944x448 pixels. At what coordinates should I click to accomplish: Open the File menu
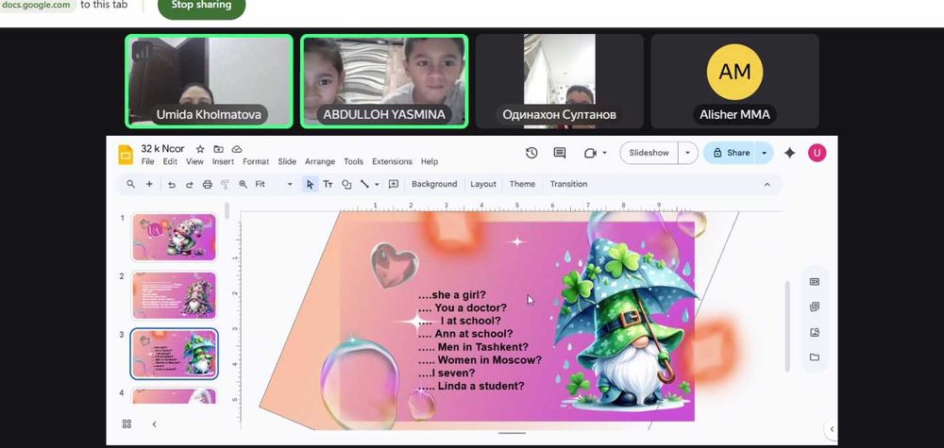[x=147, y=162]
